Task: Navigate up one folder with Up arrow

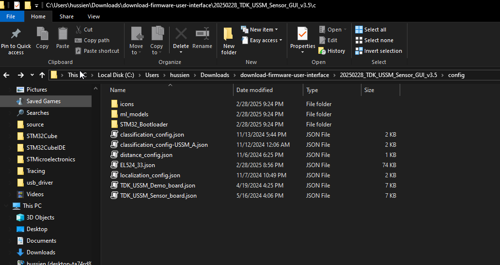Action: click(42, 75)
